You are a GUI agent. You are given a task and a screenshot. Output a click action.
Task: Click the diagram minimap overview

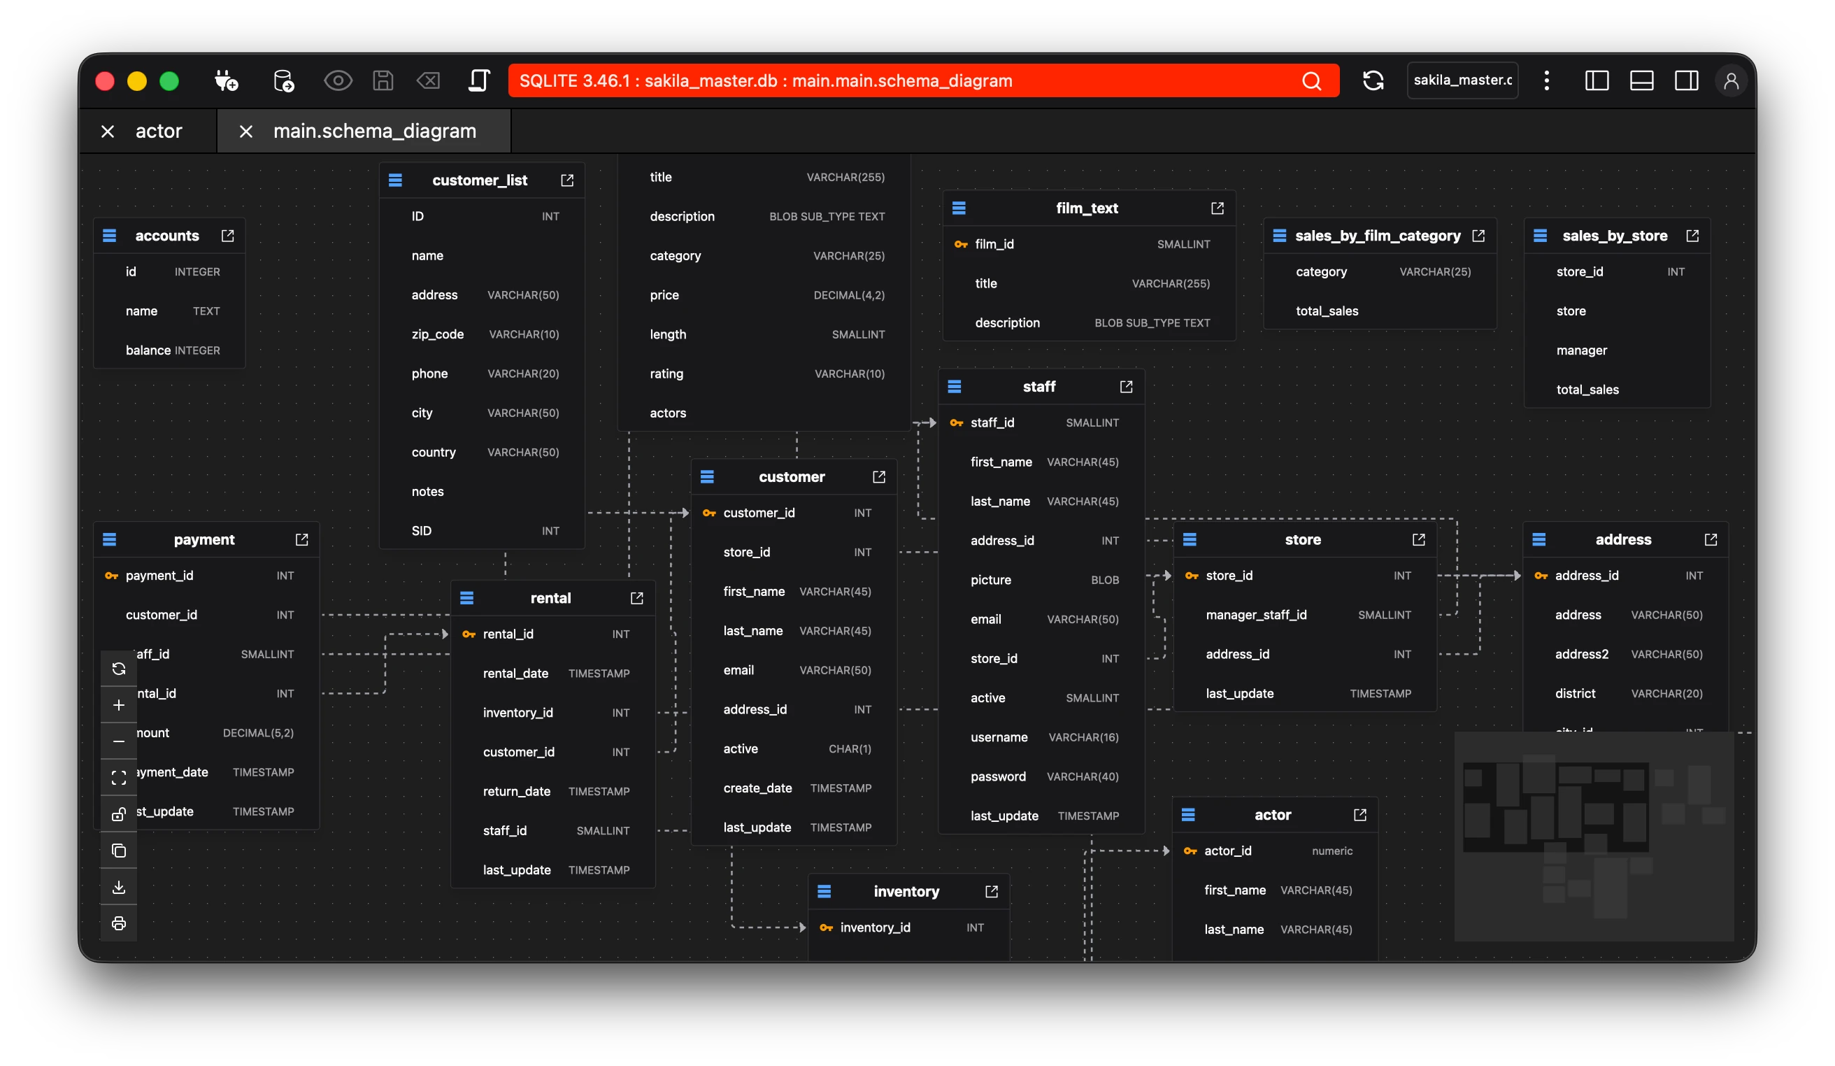[x=1593, y=836]
